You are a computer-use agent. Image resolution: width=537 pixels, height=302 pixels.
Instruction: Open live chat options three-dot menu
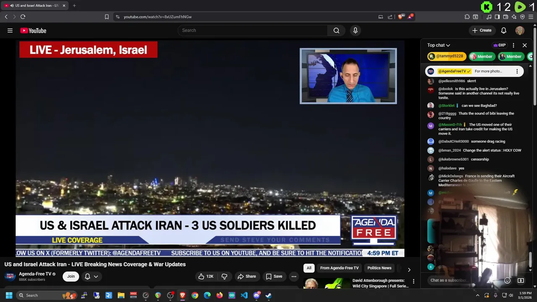514,45
